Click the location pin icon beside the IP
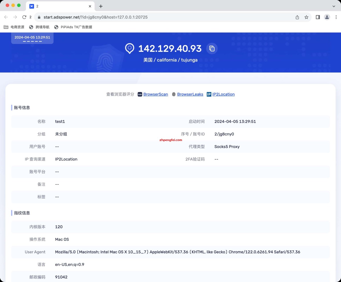The height and width of the screenshot is (282, 341). click(x=129, y=49)
